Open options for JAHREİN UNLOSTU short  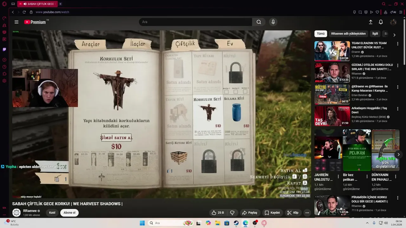coord(338,177)
